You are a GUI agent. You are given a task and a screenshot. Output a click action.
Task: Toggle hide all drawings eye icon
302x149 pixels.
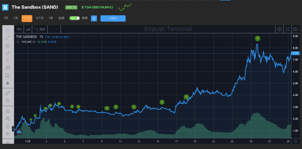click(x=8, y=134)
